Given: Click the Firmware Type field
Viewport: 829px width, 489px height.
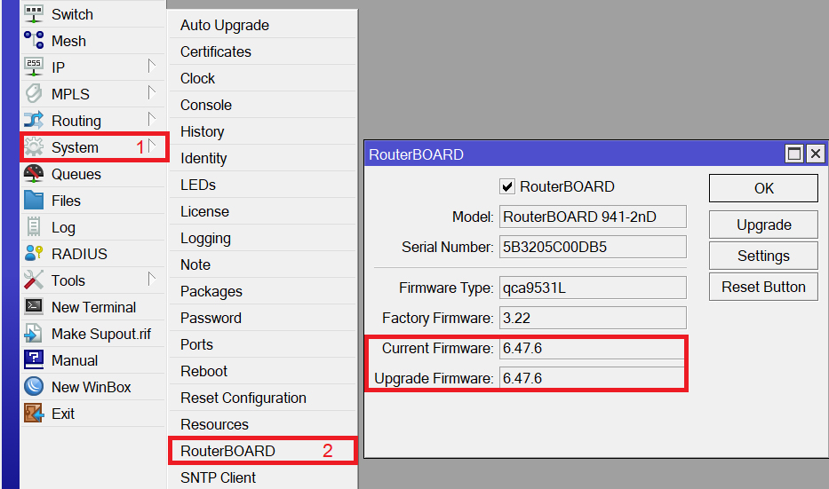Looking at the screenshot, I should (593, 288).
